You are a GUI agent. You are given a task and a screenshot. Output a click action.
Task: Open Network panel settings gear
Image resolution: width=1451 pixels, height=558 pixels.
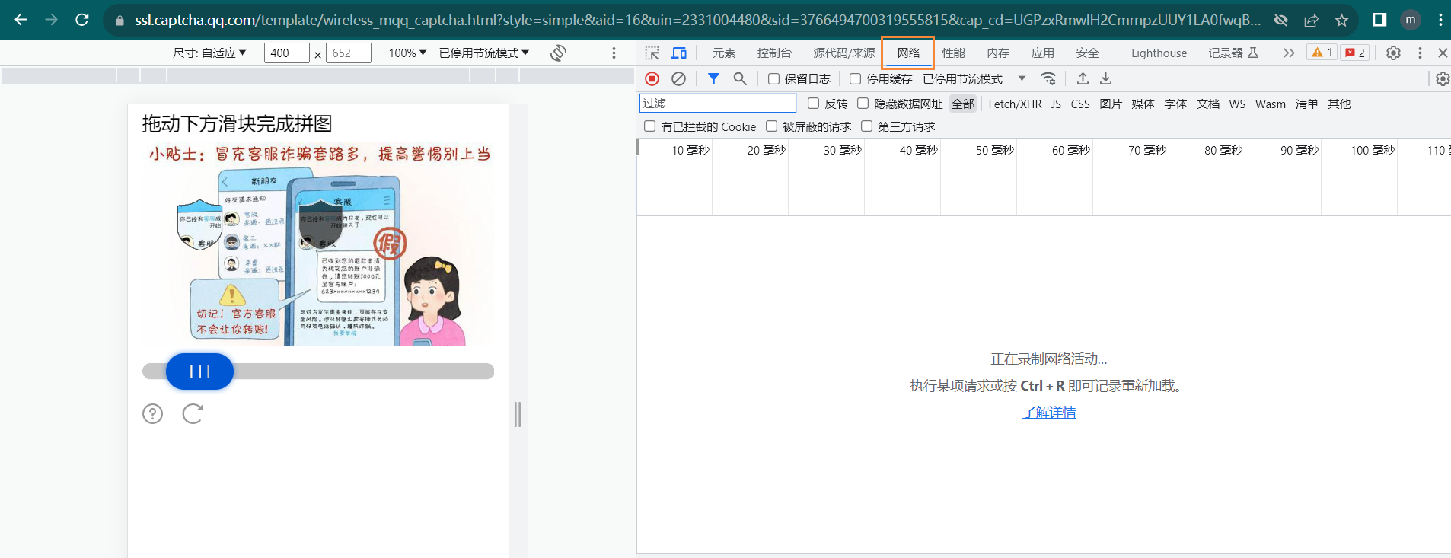pos(1442,78)
